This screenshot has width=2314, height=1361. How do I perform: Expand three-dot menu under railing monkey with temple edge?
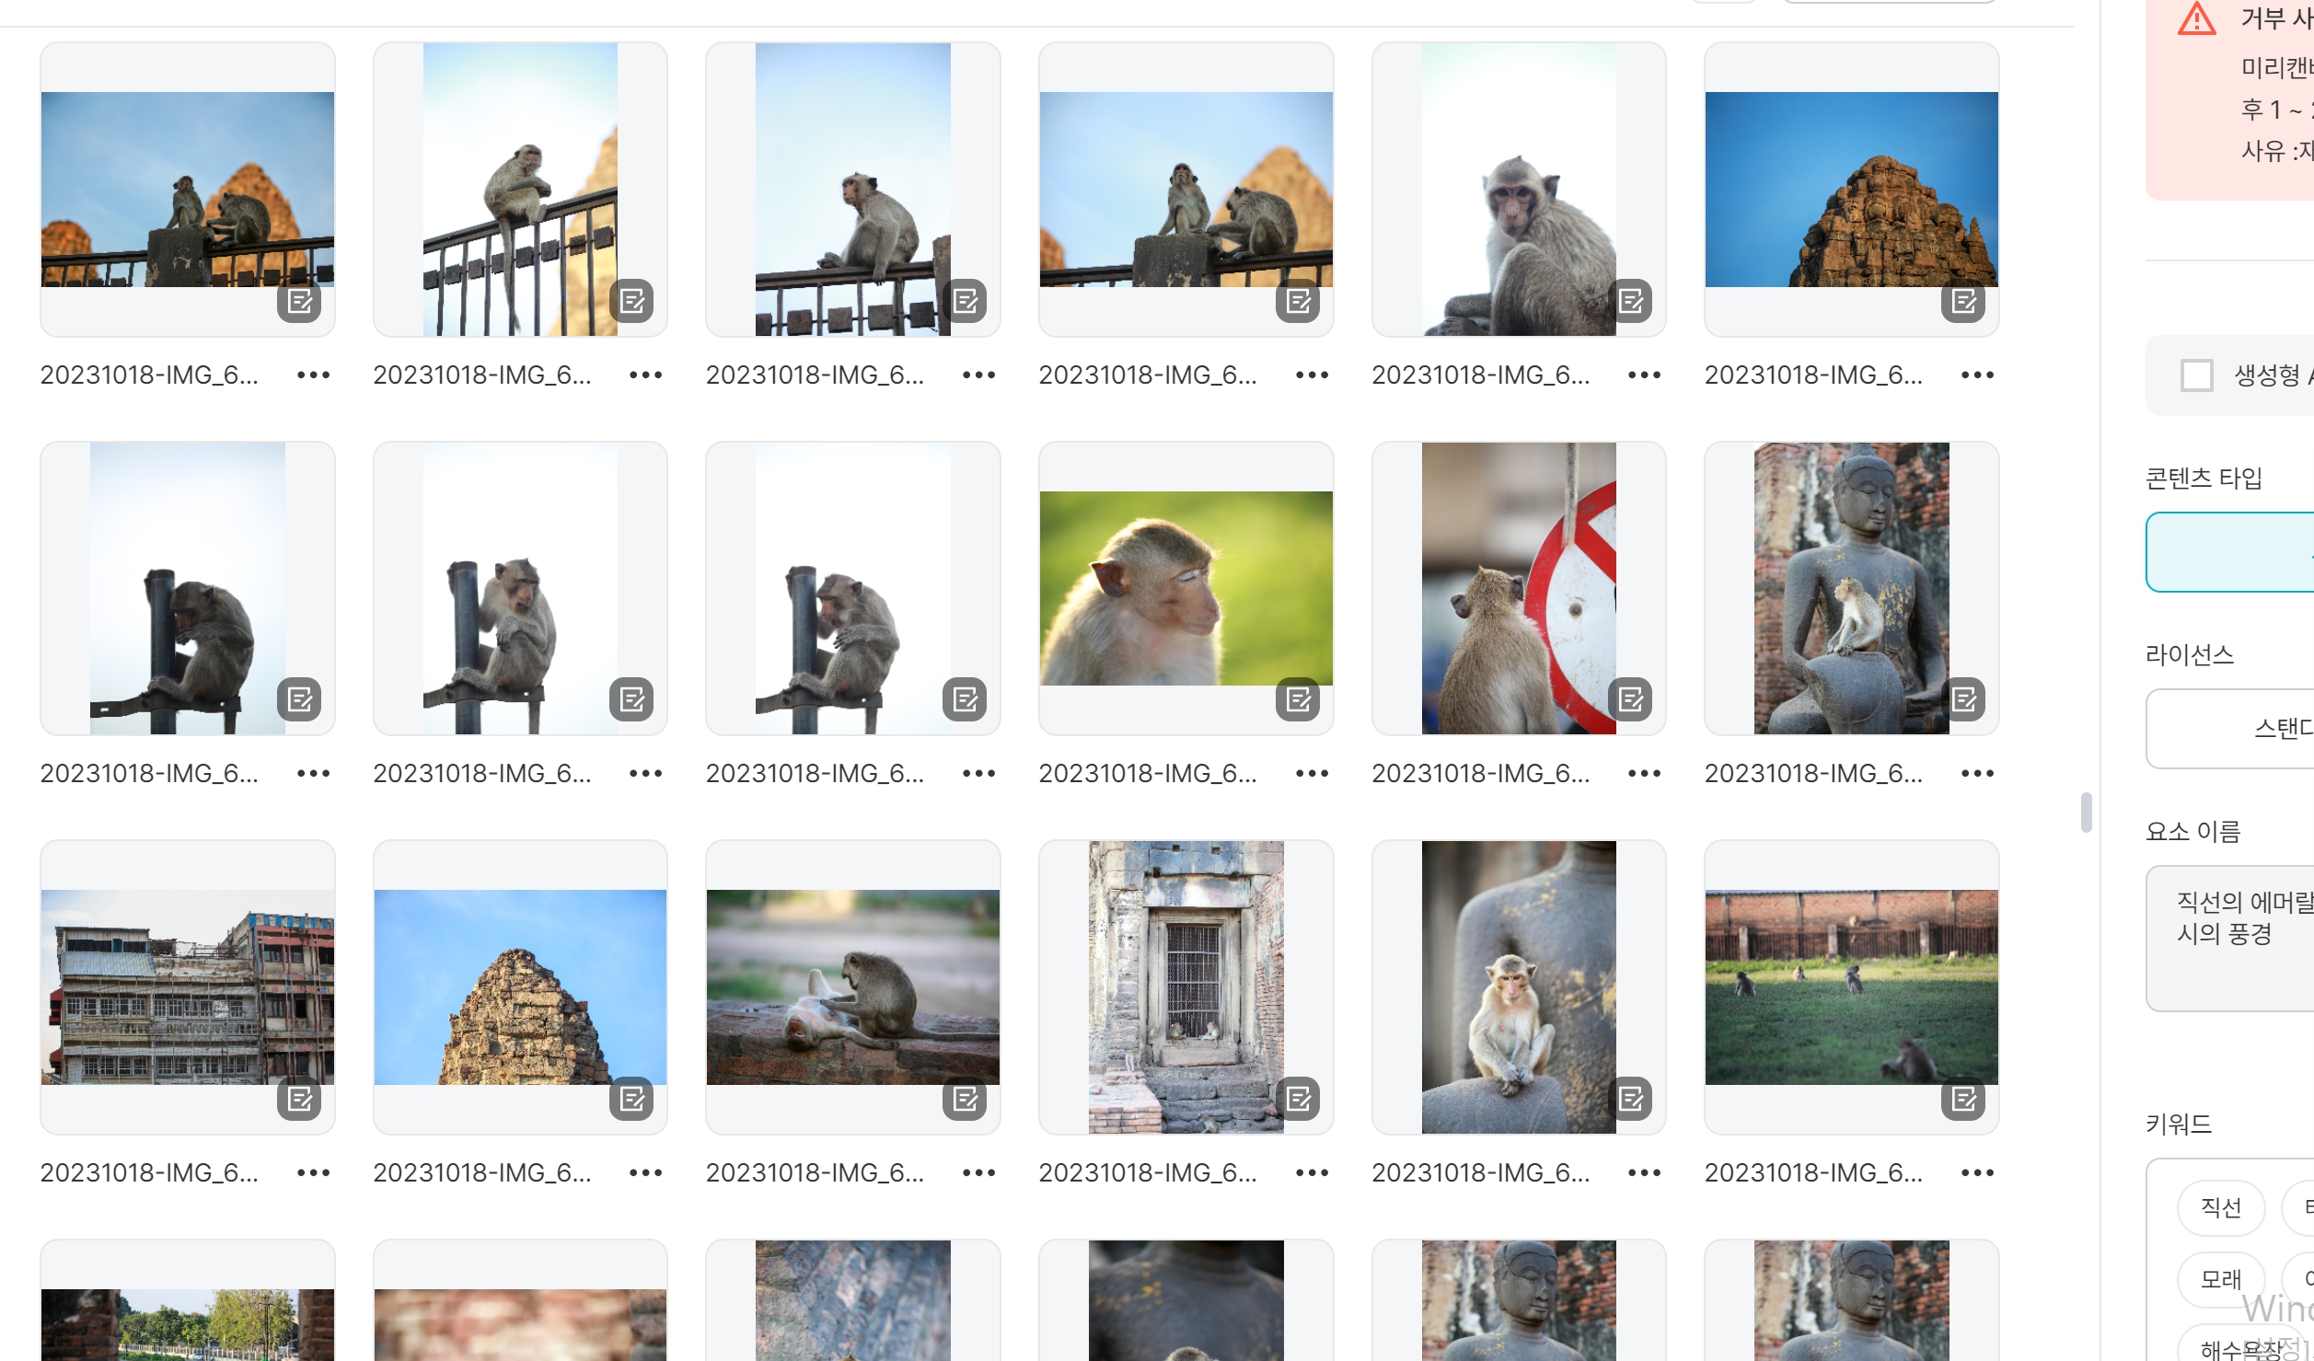coord(646,375)
